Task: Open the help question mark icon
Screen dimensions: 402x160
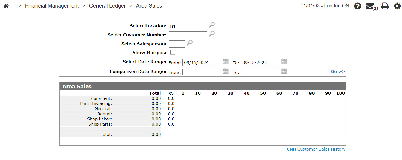Action: click(358, 6)
